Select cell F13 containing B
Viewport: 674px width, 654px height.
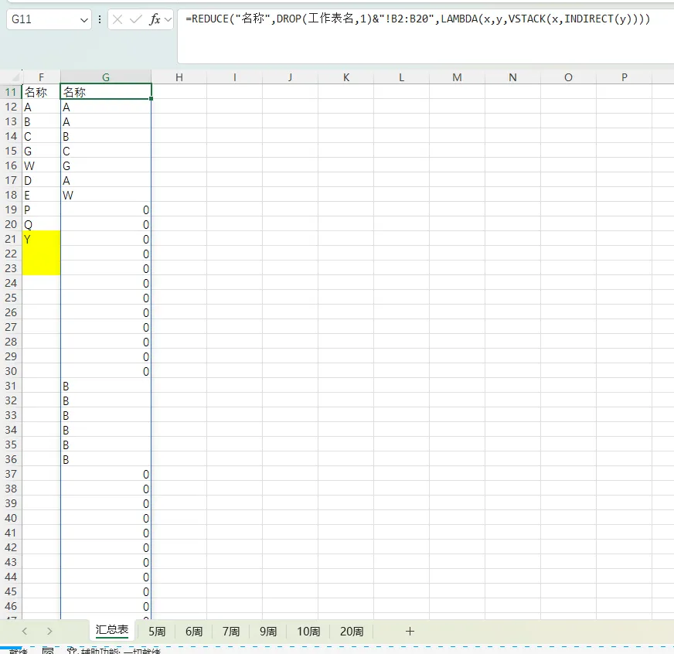coord(41,121)
